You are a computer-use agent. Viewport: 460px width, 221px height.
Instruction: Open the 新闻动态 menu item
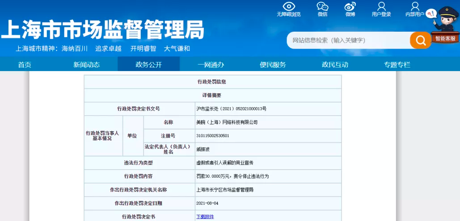click(x=87, y=65)
